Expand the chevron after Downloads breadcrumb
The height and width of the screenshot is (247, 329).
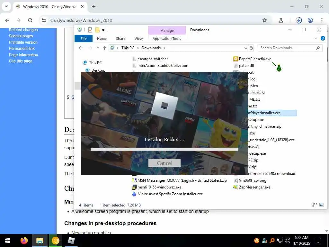[x=164, y=48]
